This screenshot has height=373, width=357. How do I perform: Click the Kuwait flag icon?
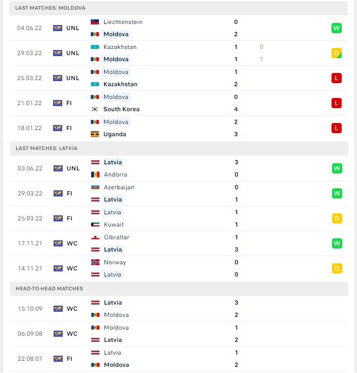click(x=95, y=225)
